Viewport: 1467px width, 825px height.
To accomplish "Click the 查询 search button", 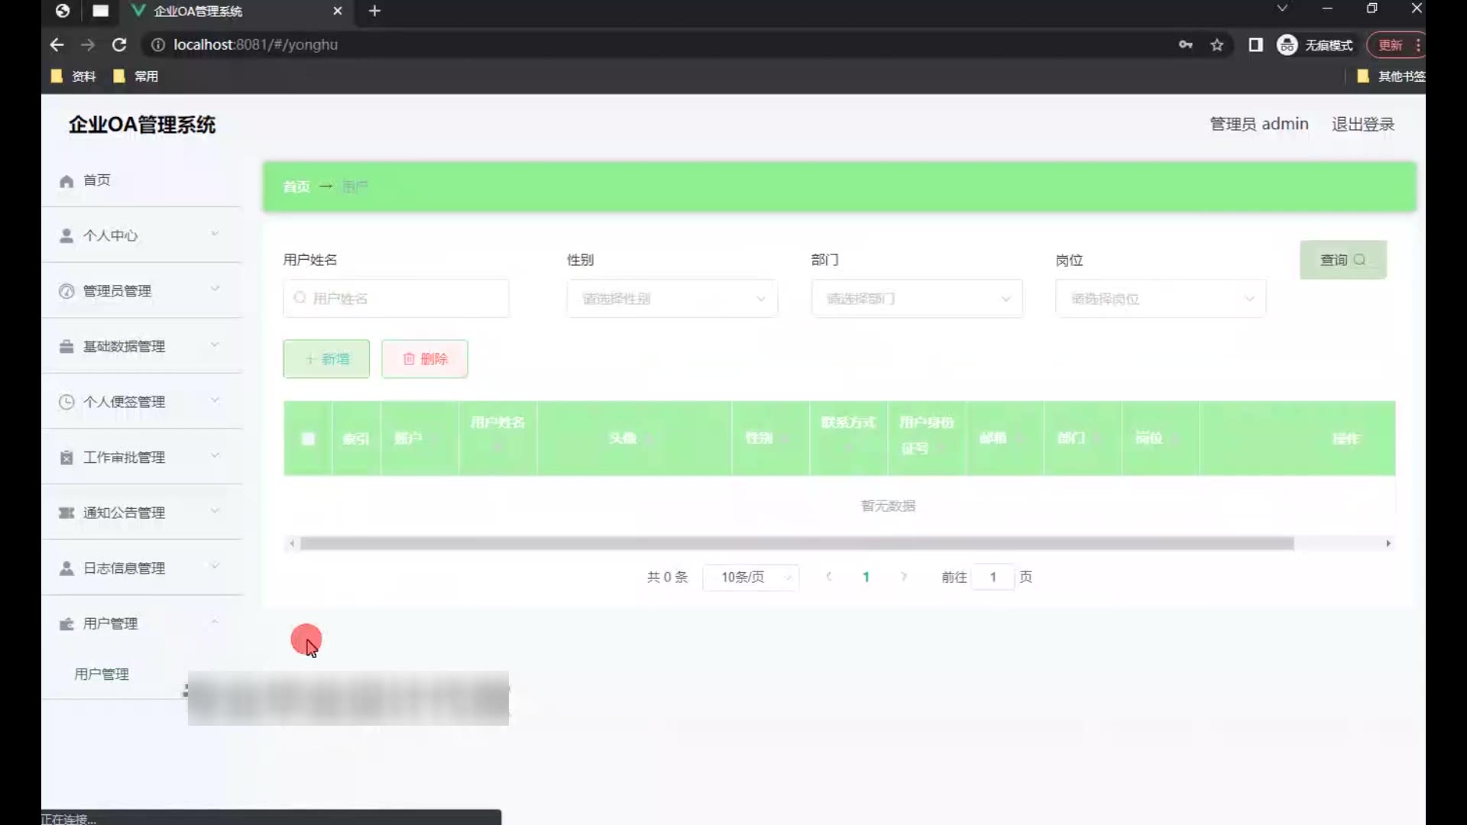I will (1342, 260).
